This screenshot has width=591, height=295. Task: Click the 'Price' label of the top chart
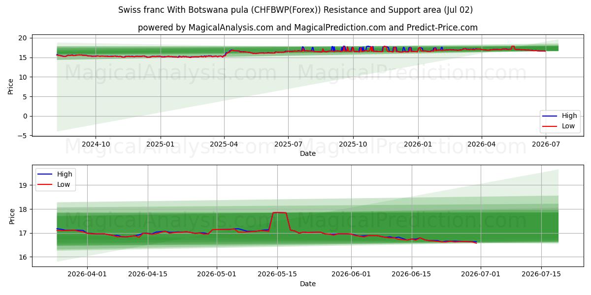coord(11,86)
